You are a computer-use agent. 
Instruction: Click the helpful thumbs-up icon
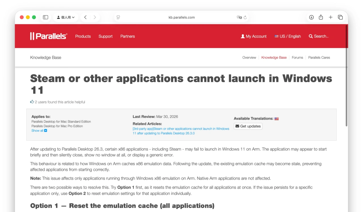pos(32,102)
